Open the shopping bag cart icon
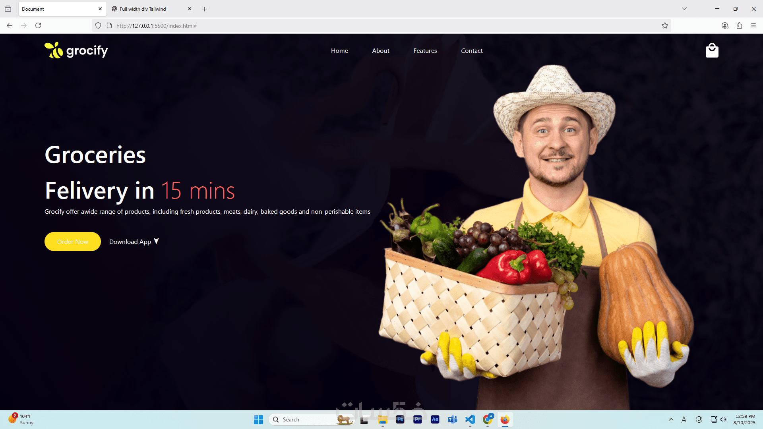This screenshot has height=429, width=763. (712, 50)
